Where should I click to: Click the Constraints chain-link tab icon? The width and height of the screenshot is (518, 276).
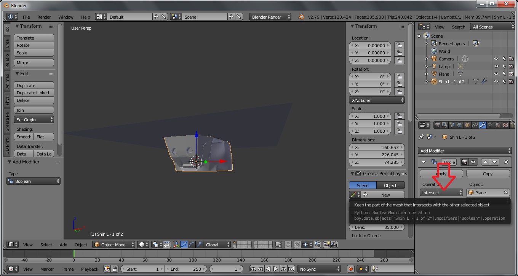click(475, 125)
